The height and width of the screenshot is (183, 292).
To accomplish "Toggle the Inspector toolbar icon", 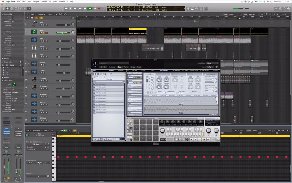I will (x=8, y=8).
